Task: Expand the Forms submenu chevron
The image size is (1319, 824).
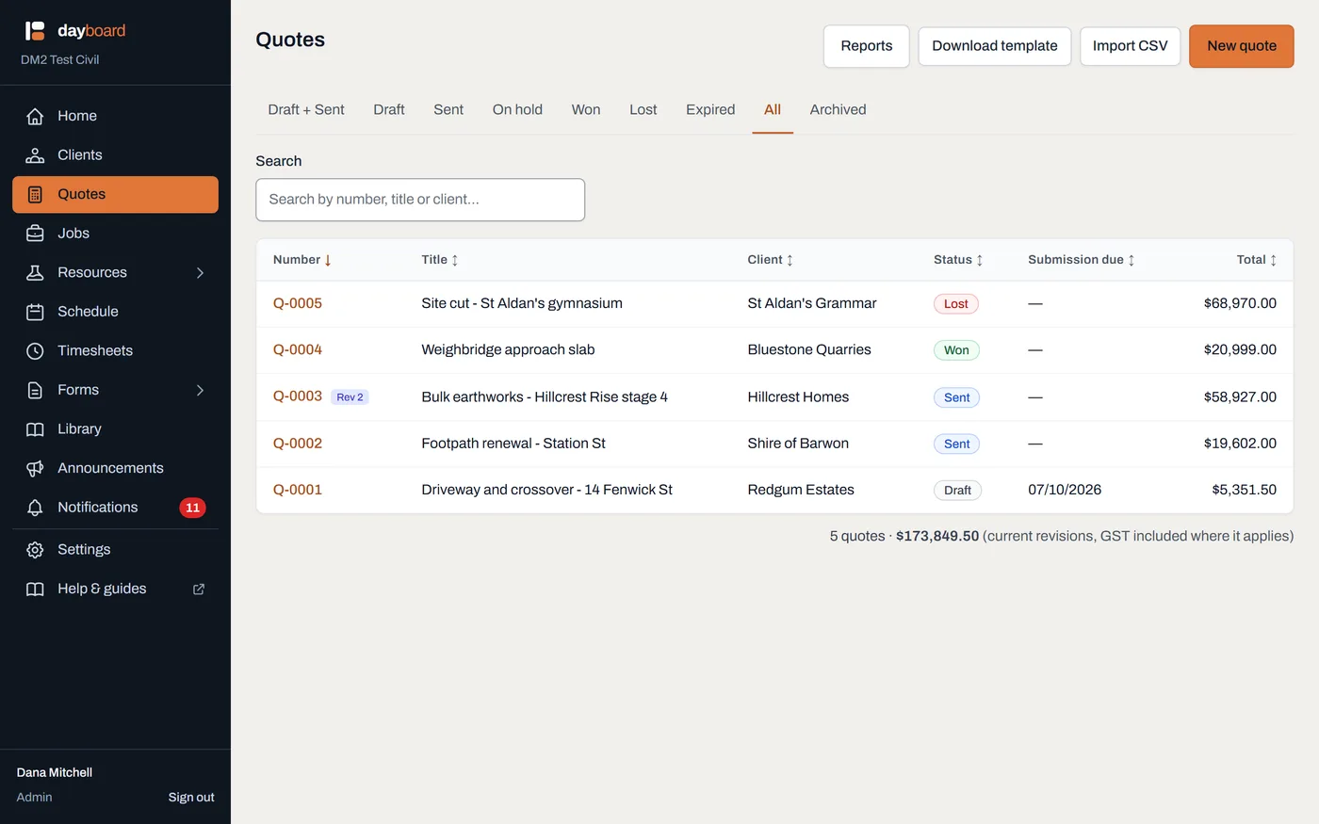Action: [x=200, y=390]
